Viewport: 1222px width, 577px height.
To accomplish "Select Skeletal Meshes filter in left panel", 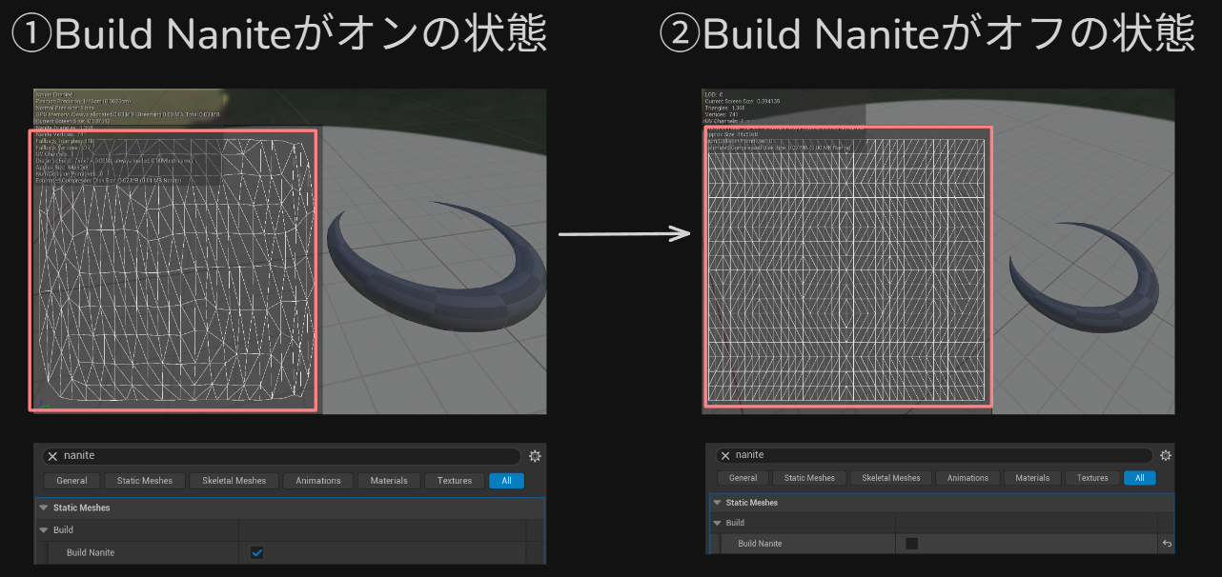I will click(x=234, y=481).
